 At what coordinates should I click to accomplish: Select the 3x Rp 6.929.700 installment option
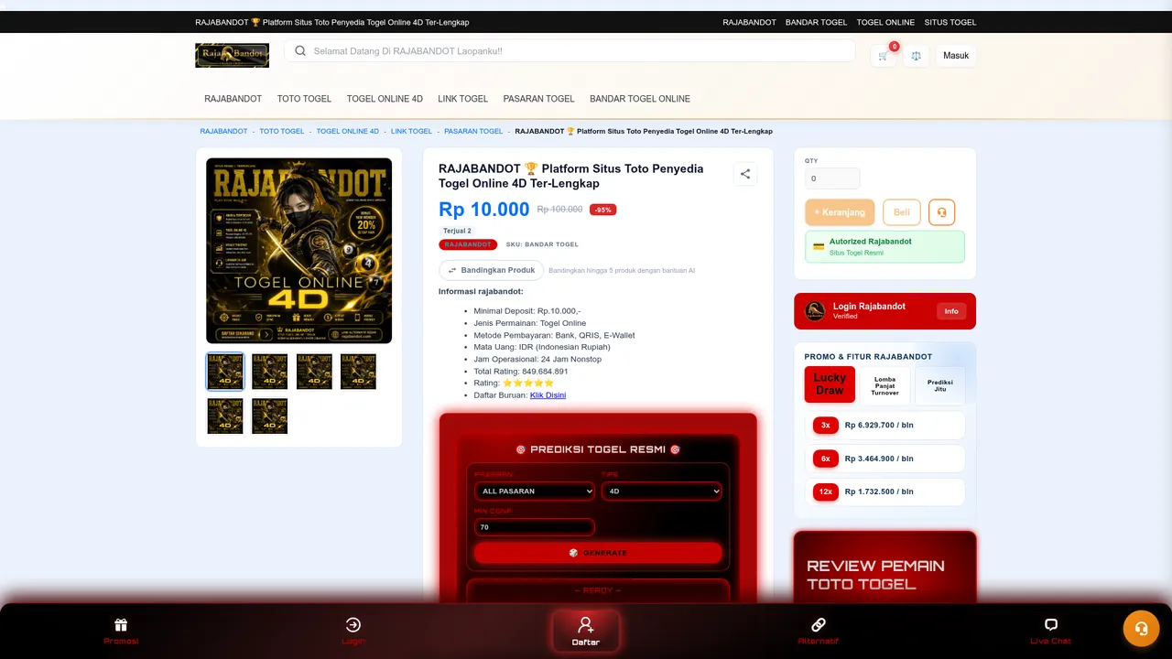[x=884, y=426]
